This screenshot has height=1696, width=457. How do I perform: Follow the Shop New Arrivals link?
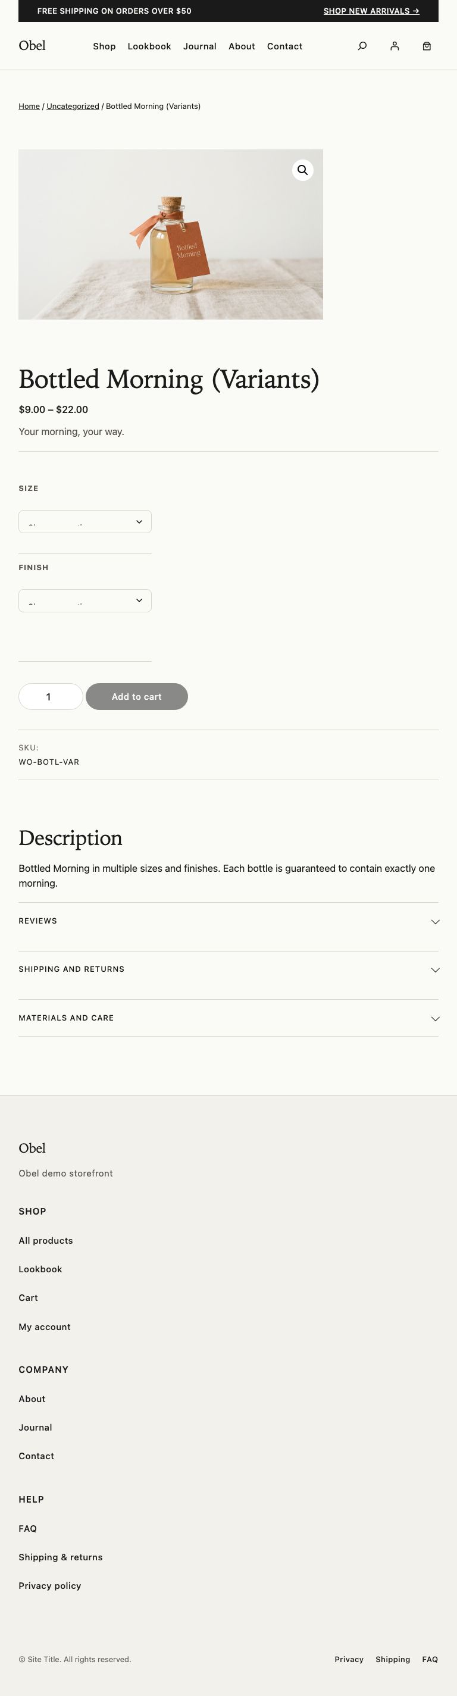(371, 11)
